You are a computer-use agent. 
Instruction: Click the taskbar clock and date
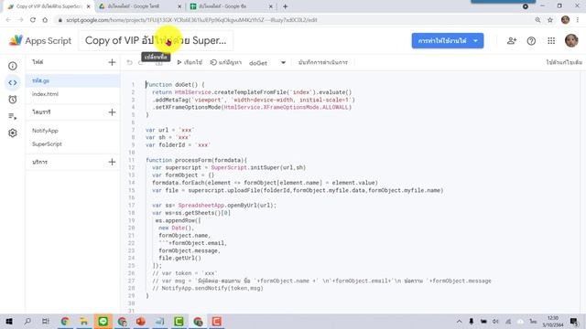553,321
